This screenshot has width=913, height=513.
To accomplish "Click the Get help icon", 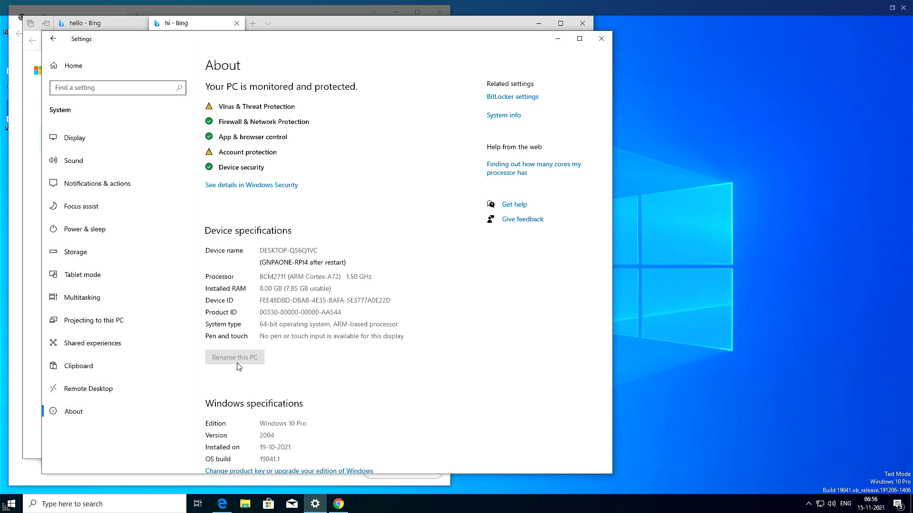I will pyautogui.click(x=491, y=204).
